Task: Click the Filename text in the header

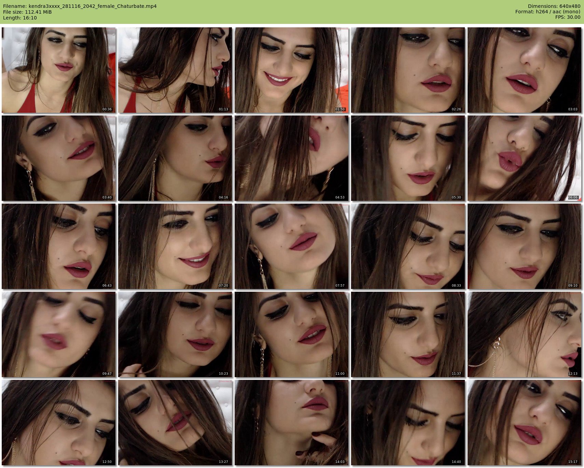Action: pos(80,6)
